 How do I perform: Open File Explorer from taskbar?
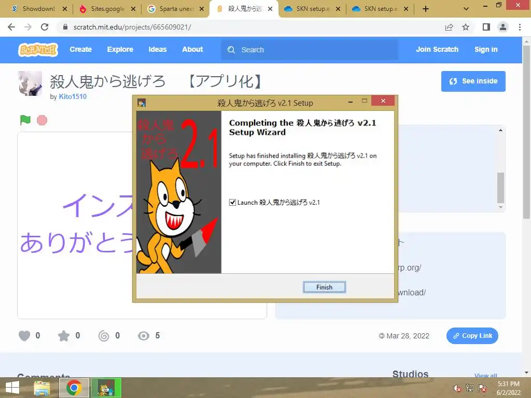pyautogui.click(x=41, y=388)
